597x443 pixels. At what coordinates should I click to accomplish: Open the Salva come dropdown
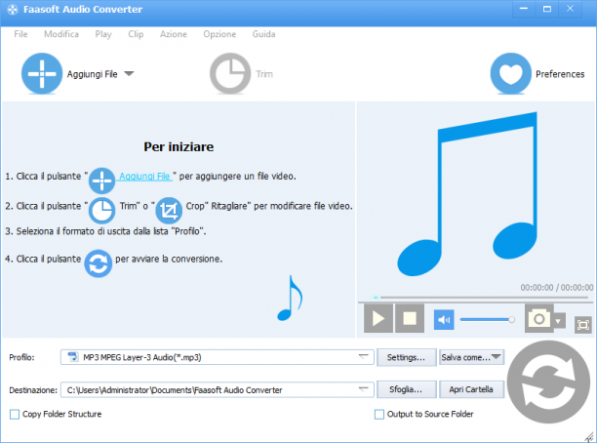coord(471,357)
